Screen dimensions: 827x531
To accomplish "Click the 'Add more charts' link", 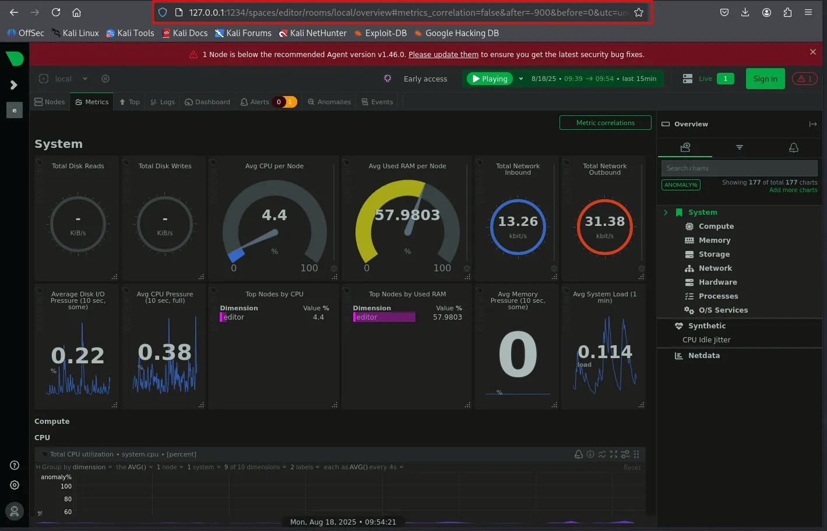I will click(793, 190).
